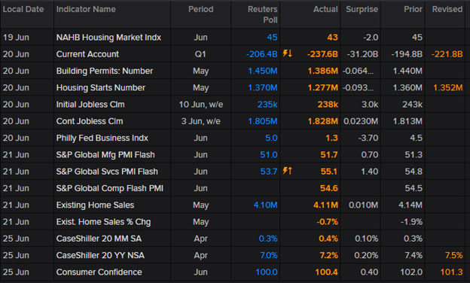Select S&P Global Mfg PMI Flash
The width and height of the screenshot is (470, 283).
[105, 155]
